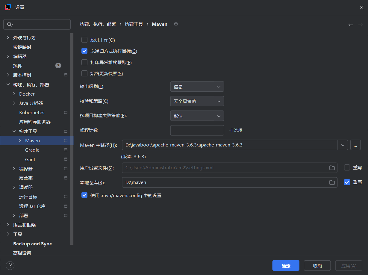
Task: Click the settings tree vertical scrollbar
Action: pos(72,139)
